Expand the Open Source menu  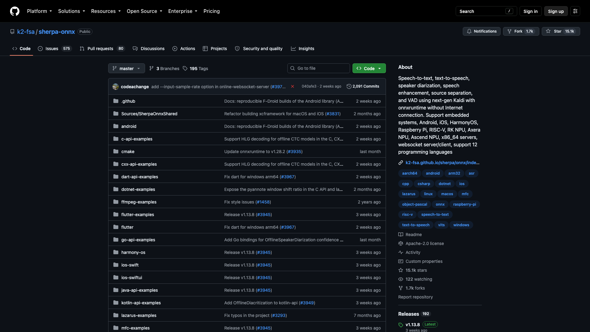(144, 11)
